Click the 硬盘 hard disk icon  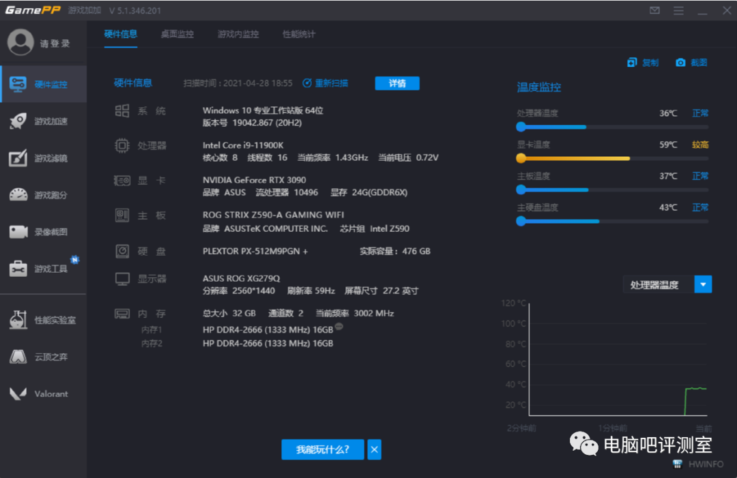tap(122, 251)
